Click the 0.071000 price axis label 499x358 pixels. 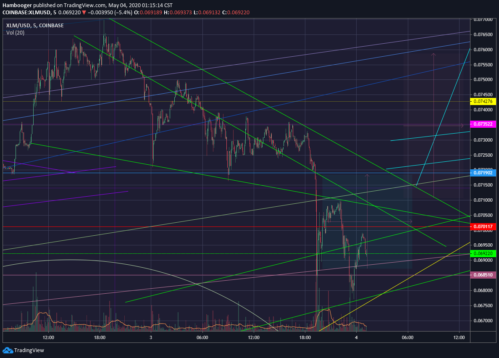pos(483,200)
